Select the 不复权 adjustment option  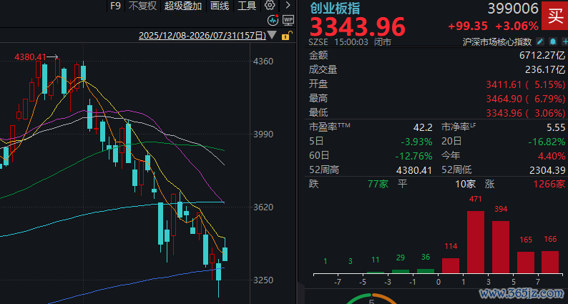click(x=142, y=6)
